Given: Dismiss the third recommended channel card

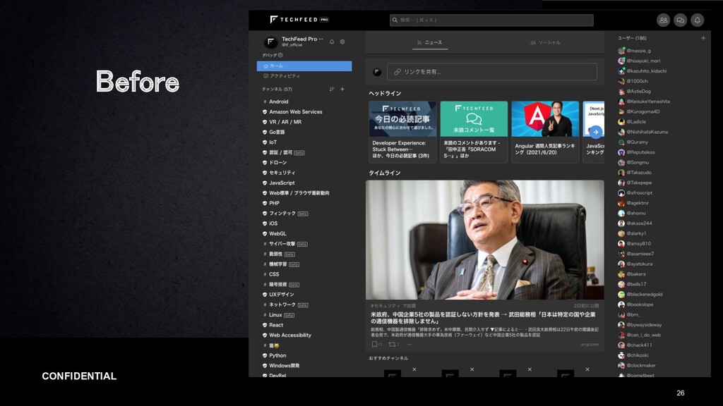Looking at the screenshot, I should point(530,369).
